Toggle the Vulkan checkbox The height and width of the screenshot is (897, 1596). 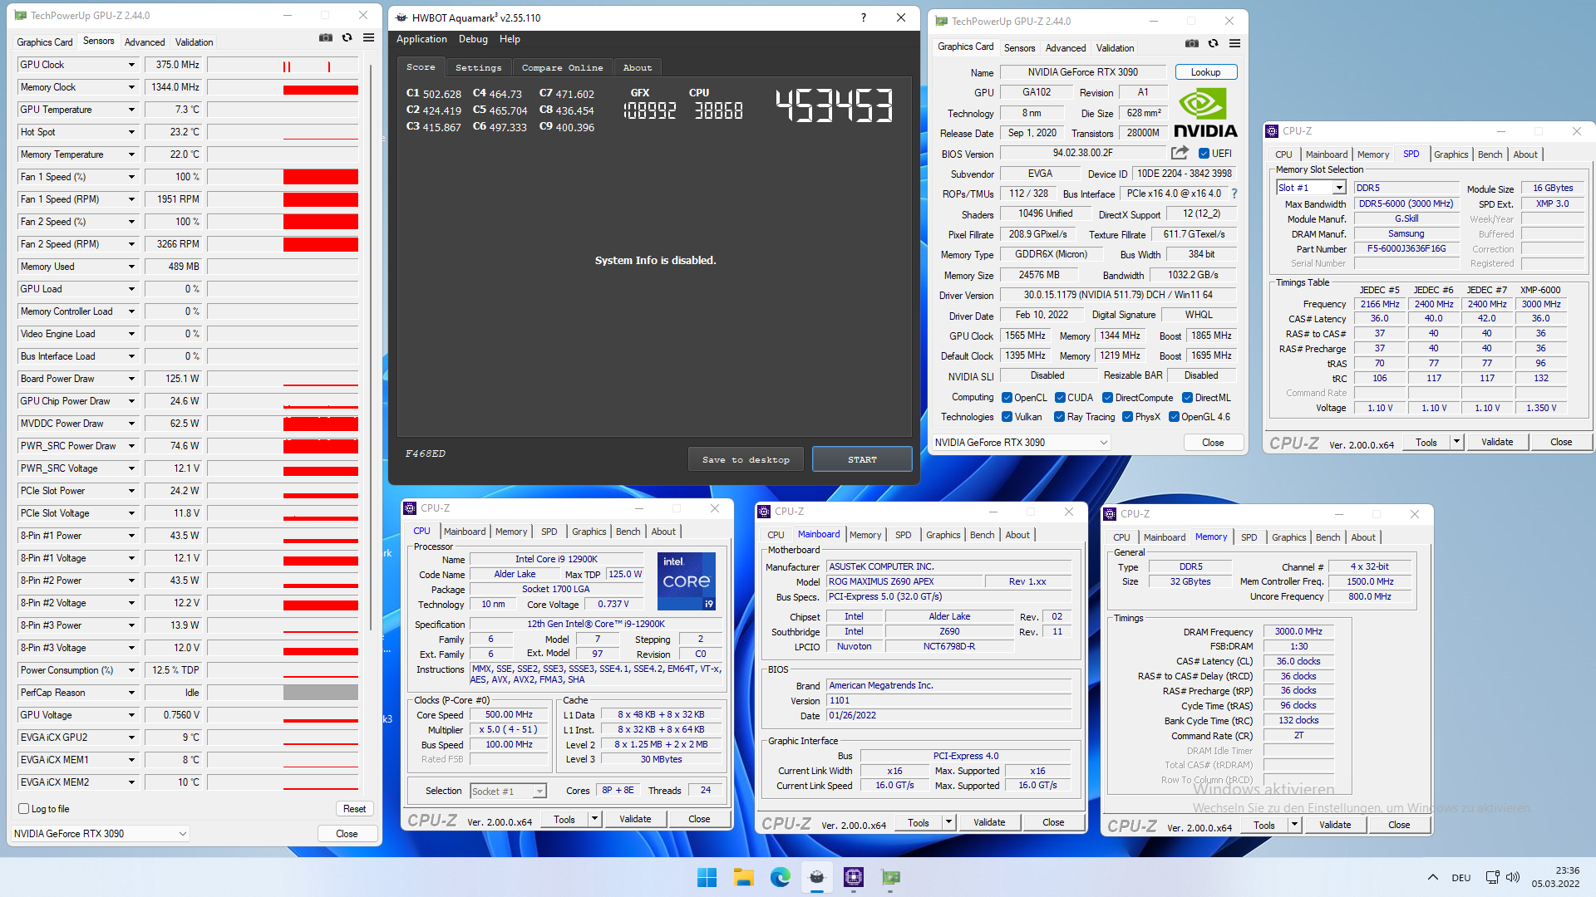pos(1007,417)
